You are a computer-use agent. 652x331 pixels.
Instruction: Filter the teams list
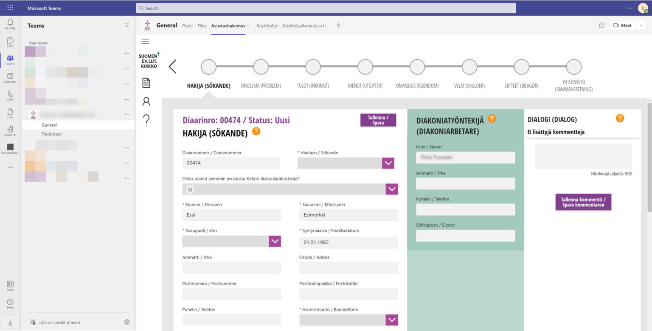point(127,25)
